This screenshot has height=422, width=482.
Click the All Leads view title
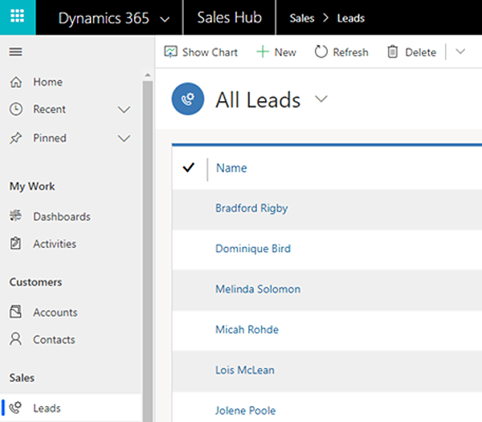[x=258, y=100]
